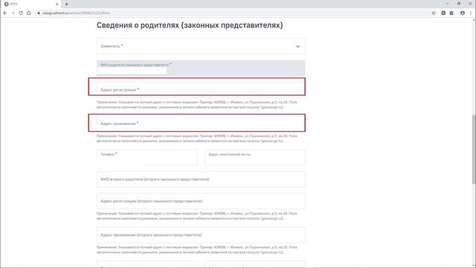Focus the Адрес проживания required field
Viewport: 476px width, 268px height.
tap(201, 124)
